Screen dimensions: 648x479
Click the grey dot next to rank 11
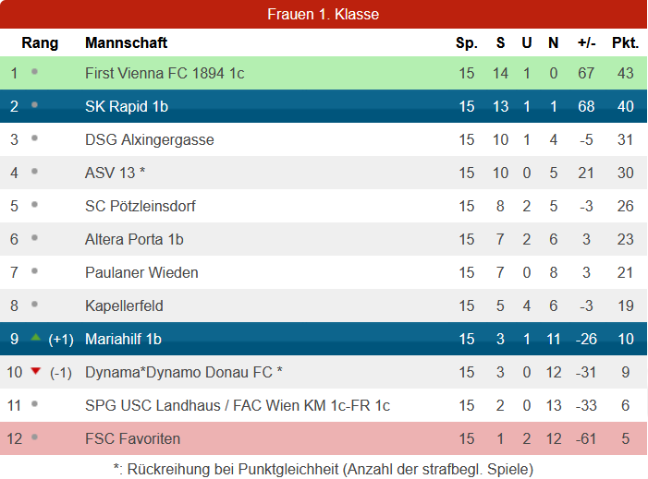(x=35, y=404)
